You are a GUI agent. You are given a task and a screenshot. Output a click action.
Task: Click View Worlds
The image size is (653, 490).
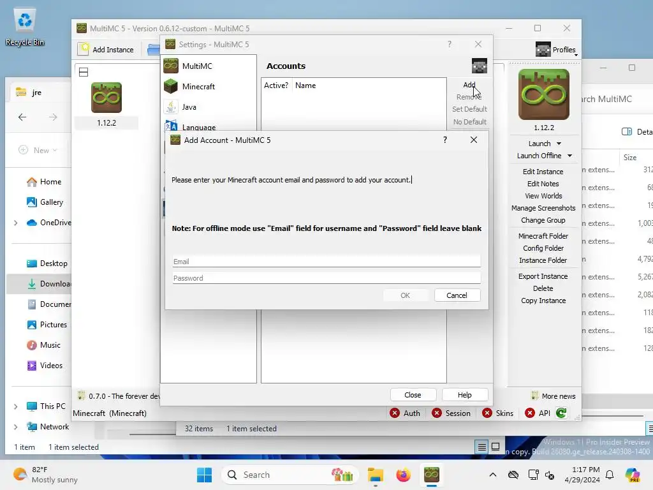tap(543, 195)
